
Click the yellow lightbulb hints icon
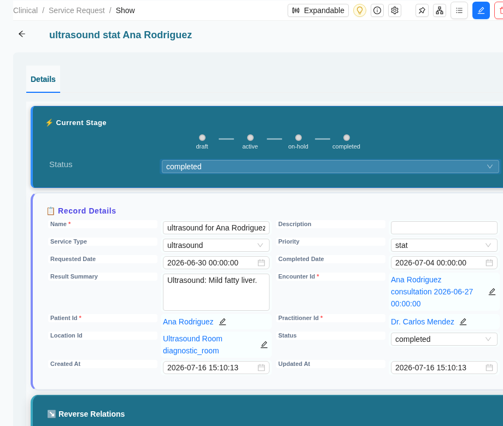(360, 10)
